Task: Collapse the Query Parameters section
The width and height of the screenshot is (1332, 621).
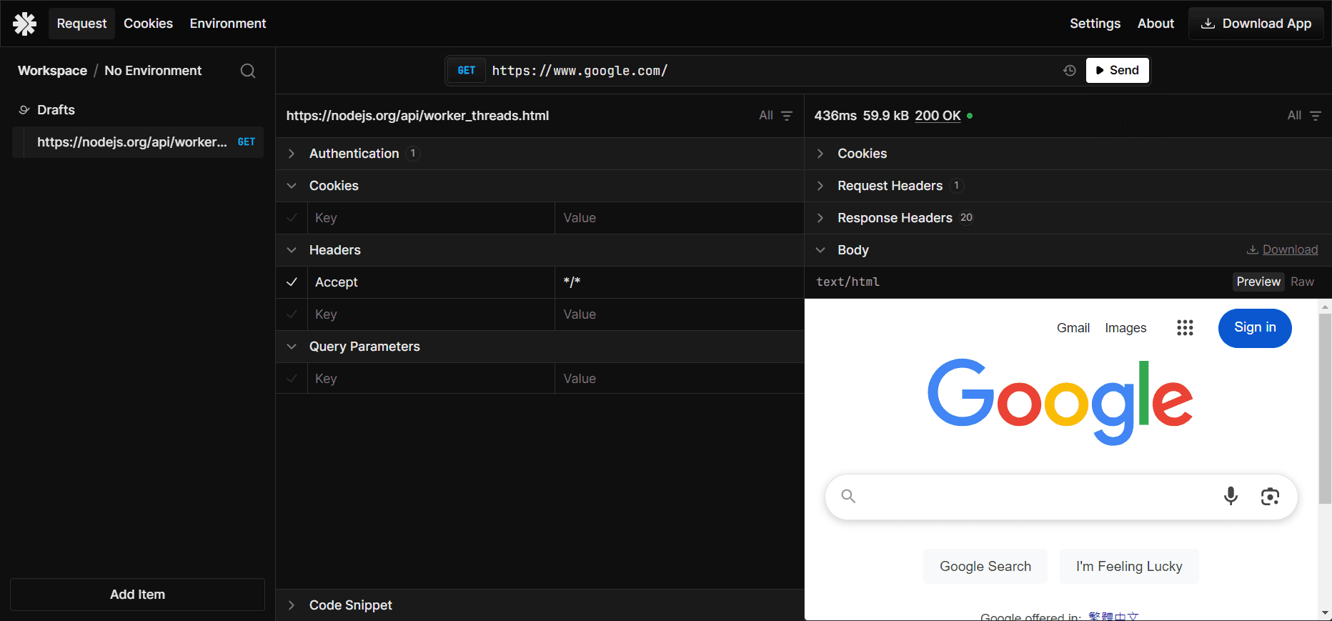Action: [x=540, y=347]
